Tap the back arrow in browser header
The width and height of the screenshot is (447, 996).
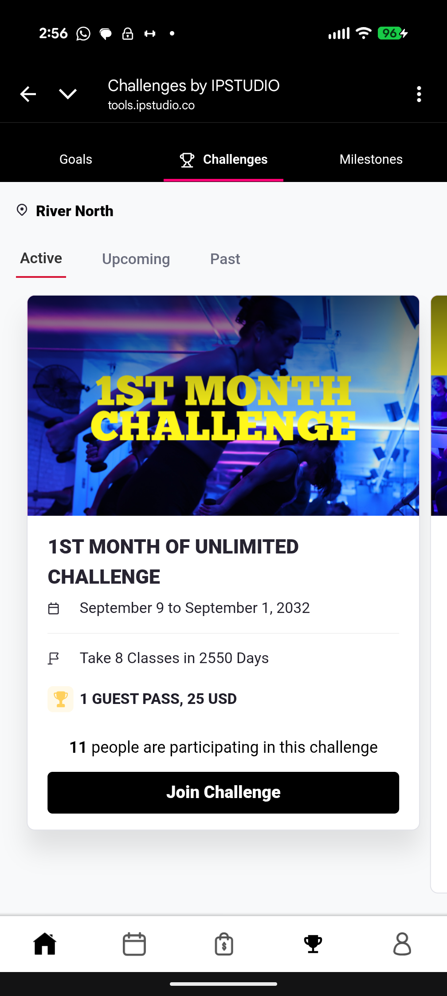pos(28,94)
